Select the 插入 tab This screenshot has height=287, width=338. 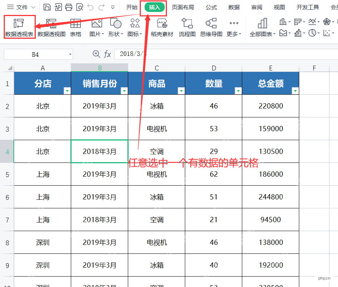point(154,7)
